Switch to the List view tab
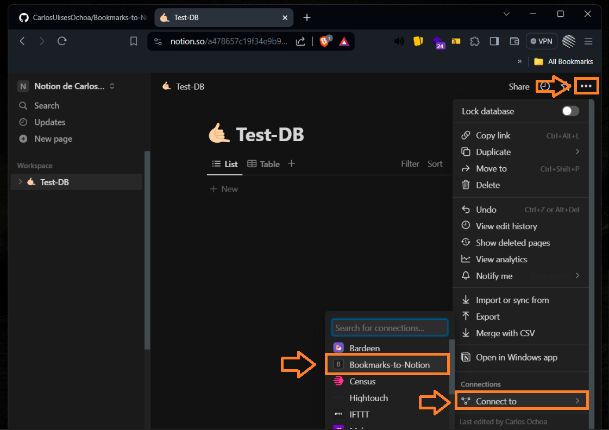Viewport: 609px width, 430px height. pos(225,164)
